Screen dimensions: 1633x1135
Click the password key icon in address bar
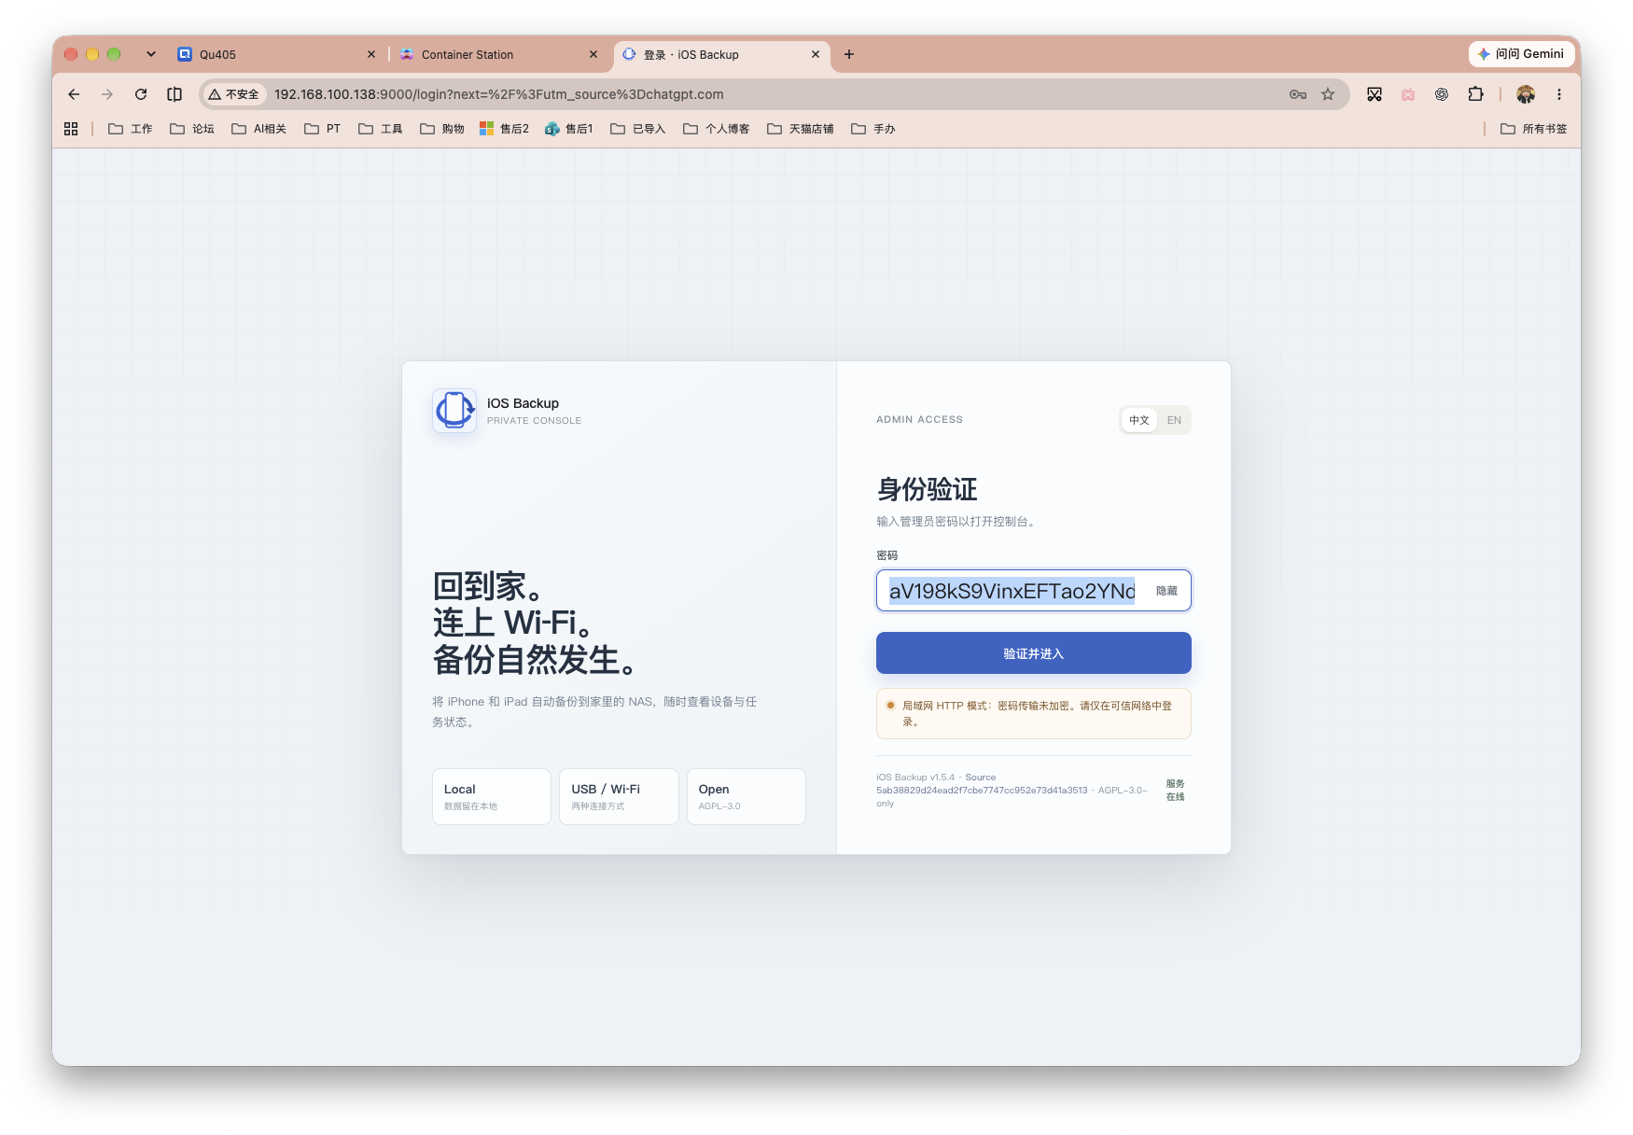coord(1298,94)
